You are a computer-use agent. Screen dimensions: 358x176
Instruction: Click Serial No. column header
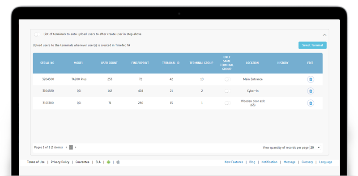pos(47,63)
